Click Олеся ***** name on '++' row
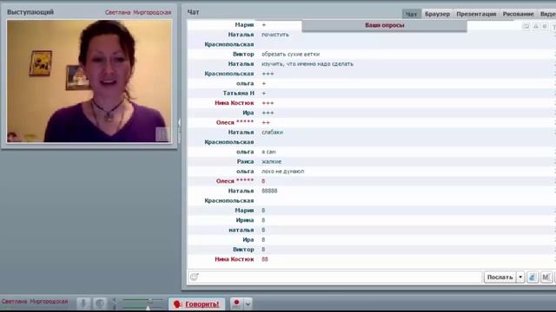This screenshot has width=556, height=312. (x=235, y=122)
